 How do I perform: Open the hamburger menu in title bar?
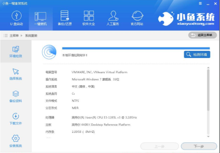tap(200, 3)
